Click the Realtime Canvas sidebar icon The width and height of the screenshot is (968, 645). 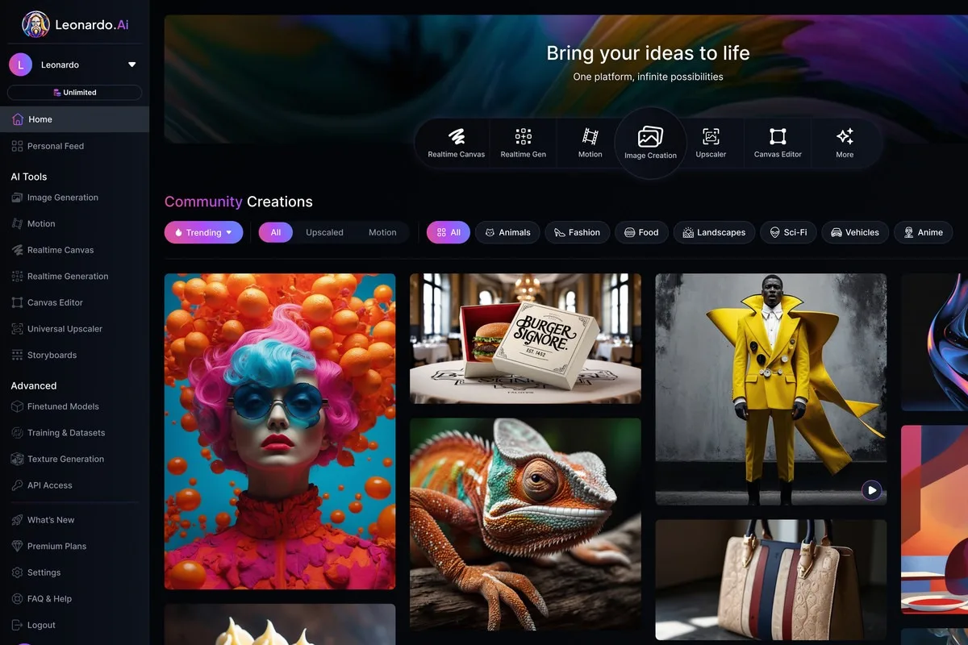click(x=18, y=250)
